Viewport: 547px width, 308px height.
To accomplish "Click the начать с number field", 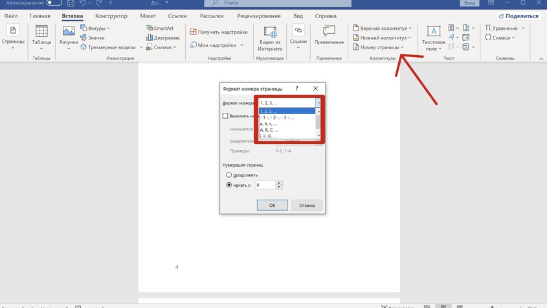I will click(x=265, y=185).
